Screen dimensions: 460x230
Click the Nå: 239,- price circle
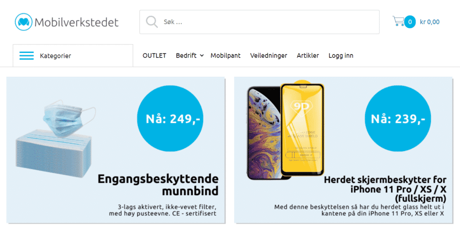(x=398, y=119)
